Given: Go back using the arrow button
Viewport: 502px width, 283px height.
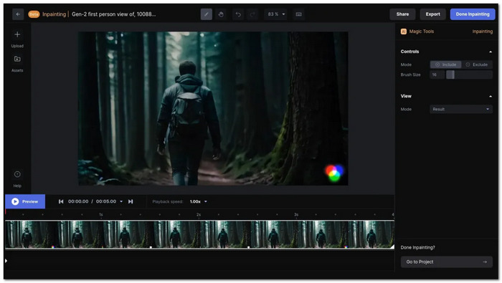Looking at the screenshot, I should [18, 14].
